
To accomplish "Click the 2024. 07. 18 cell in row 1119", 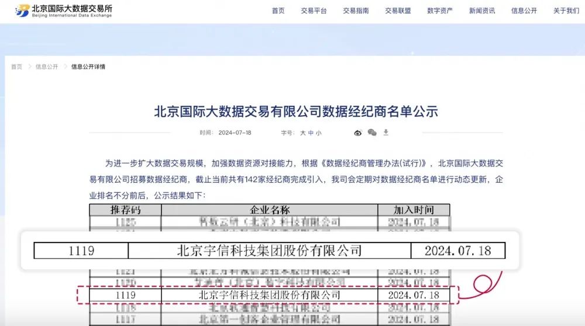I will tap(414, 295).
